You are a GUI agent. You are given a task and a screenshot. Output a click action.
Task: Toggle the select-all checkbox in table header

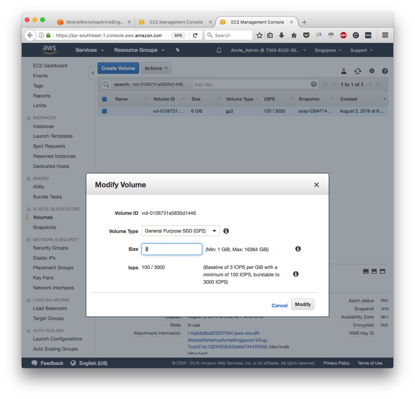[104, 99]
